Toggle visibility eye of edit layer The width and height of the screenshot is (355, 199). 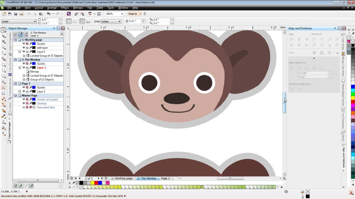24,48
